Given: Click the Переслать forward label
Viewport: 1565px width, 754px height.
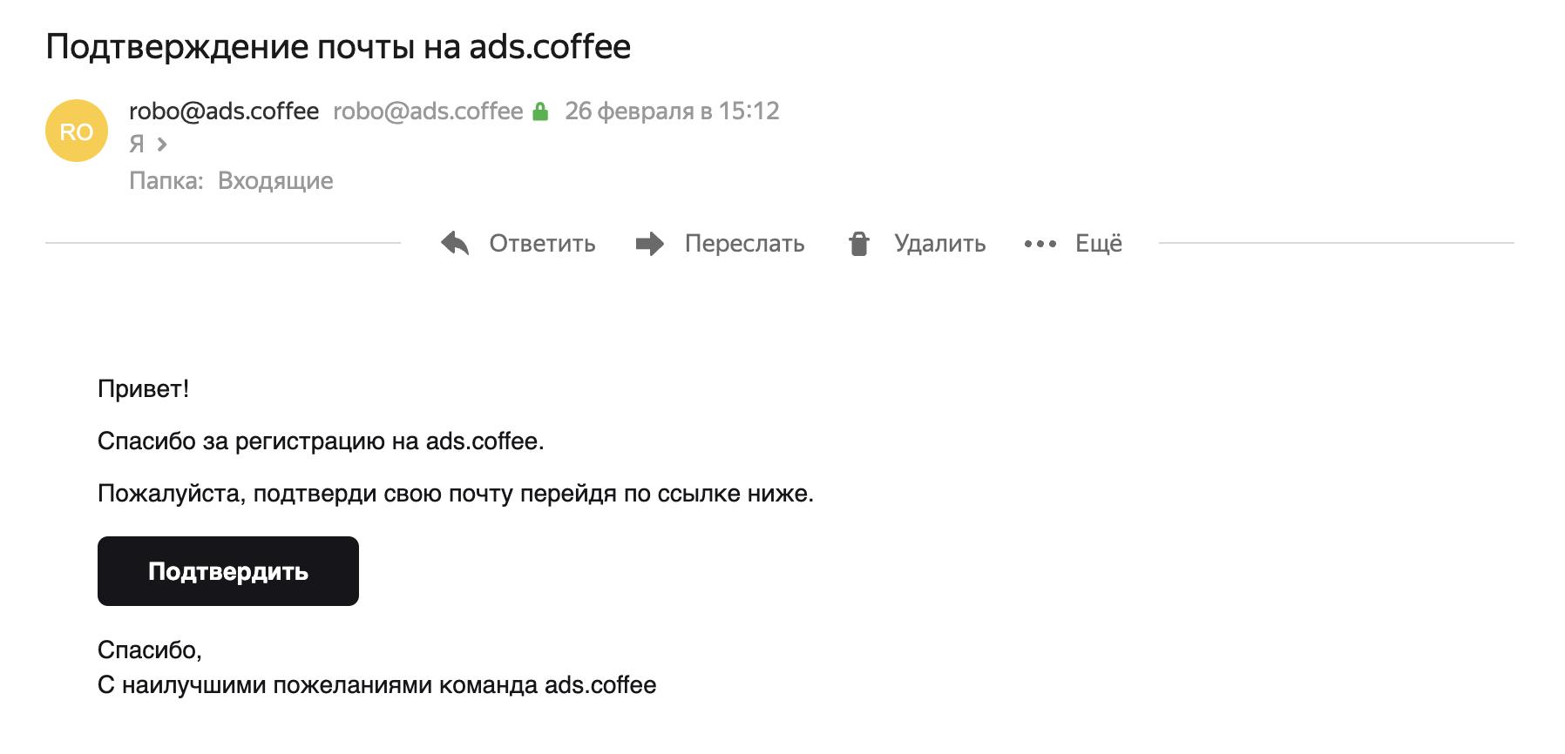Looking at the screenshot, I should tap(744, 244).
